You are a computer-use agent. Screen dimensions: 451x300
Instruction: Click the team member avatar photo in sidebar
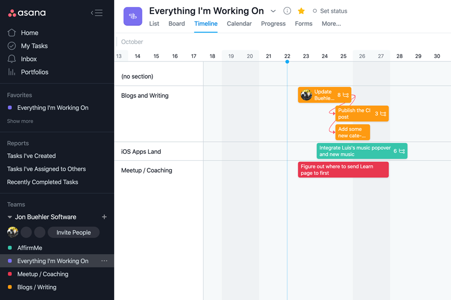12,232
